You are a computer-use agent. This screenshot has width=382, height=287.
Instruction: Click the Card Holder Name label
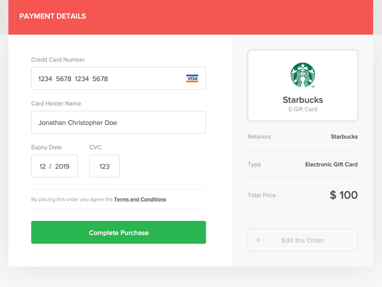coord(56,103)
